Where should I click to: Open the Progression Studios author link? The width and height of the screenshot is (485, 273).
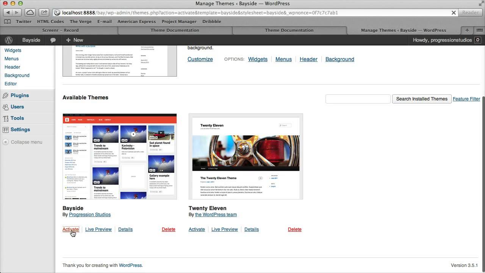[x=90, y=215]
